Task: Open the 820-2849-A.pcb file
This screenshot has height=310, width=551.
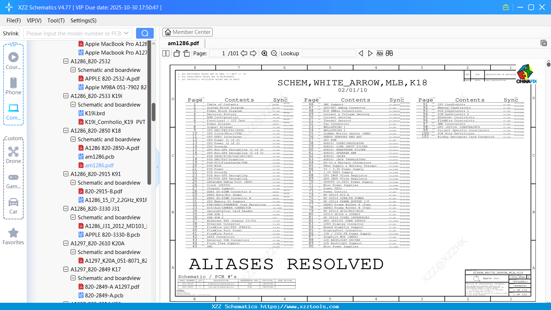Action: pos(104,296)
